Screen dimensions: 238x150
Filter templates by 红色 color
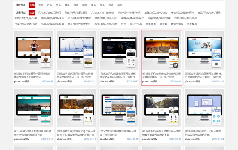[49, 5]
